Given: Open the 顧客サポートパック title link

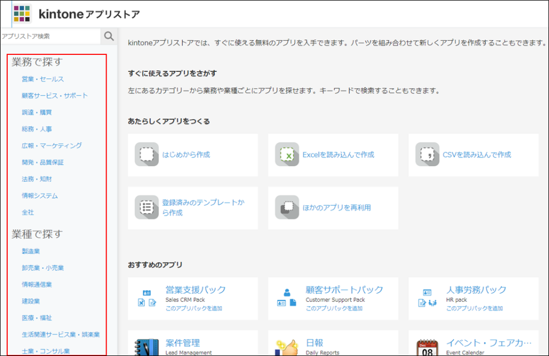Looking at the screenshot, I should (x=345, y=290).
